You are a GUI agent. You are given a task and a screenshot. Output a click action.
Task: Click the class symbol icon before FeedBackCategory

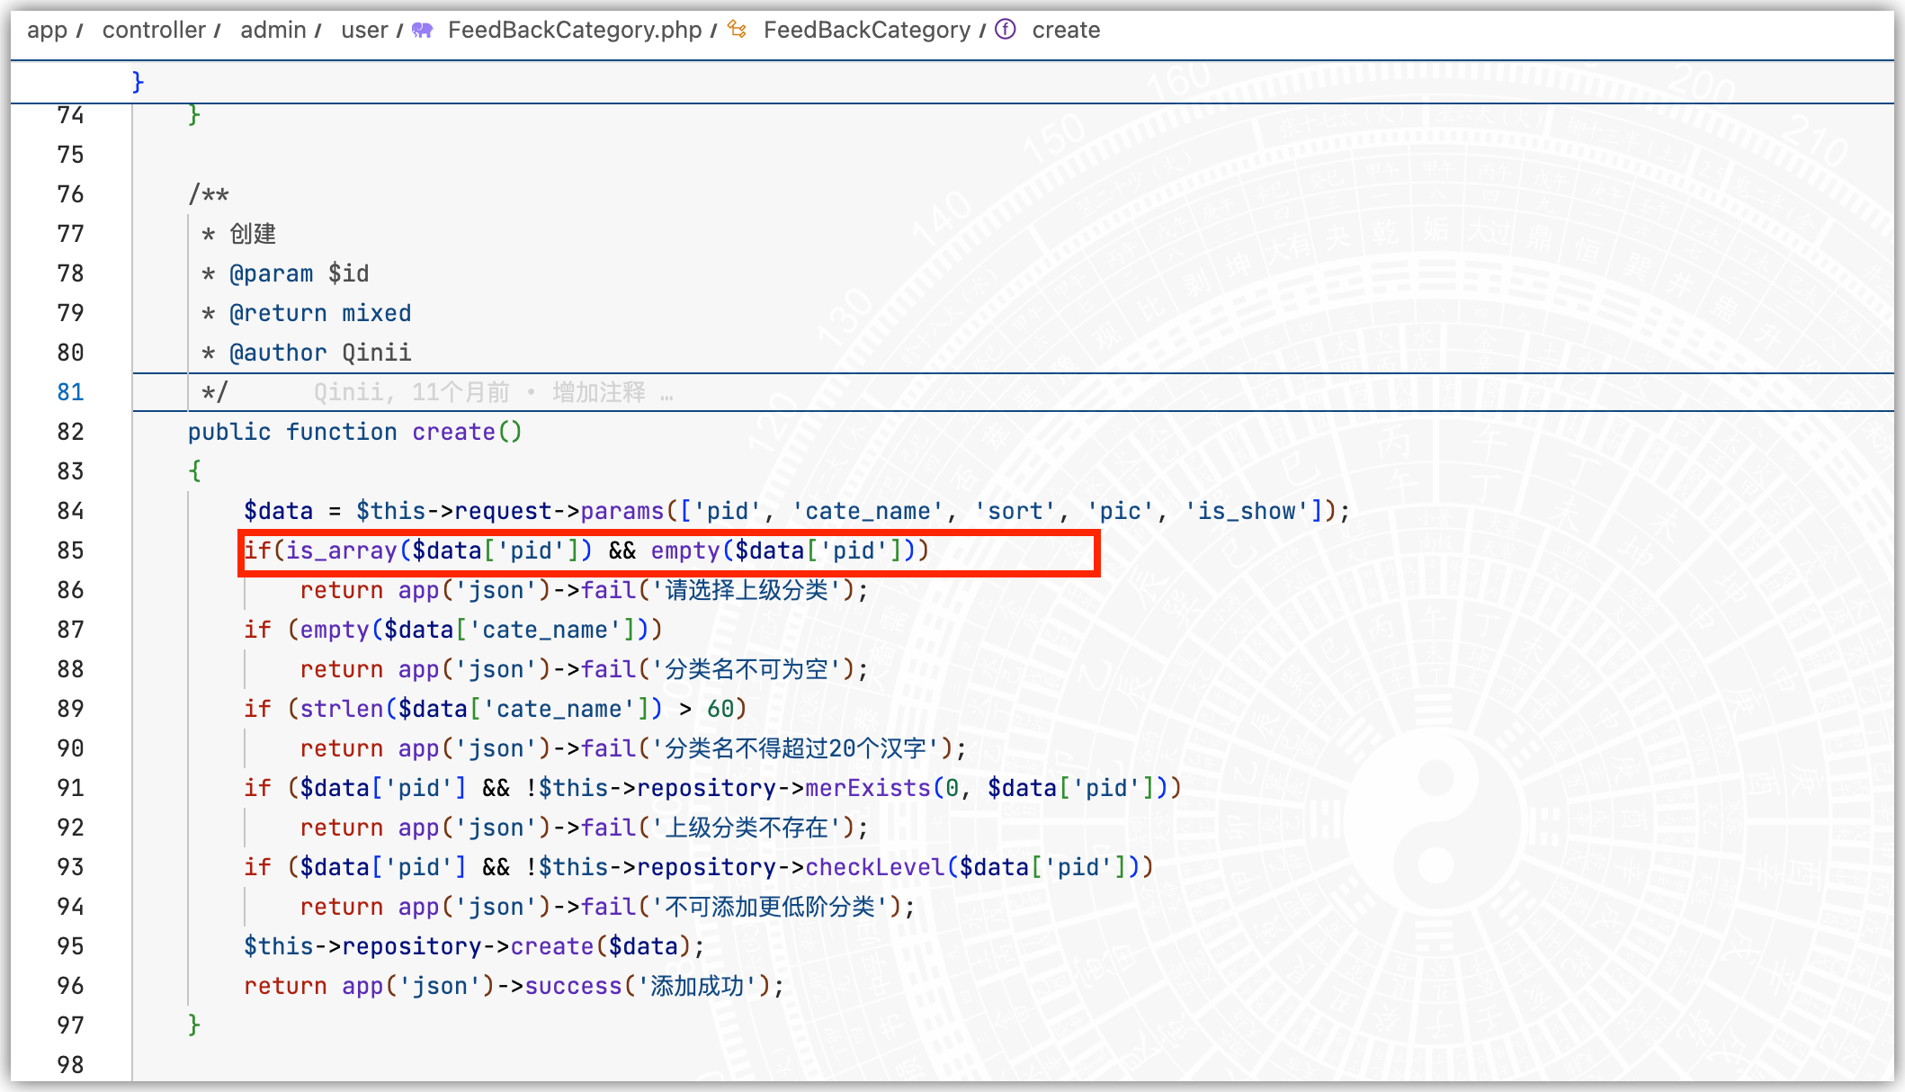point(737,30)
